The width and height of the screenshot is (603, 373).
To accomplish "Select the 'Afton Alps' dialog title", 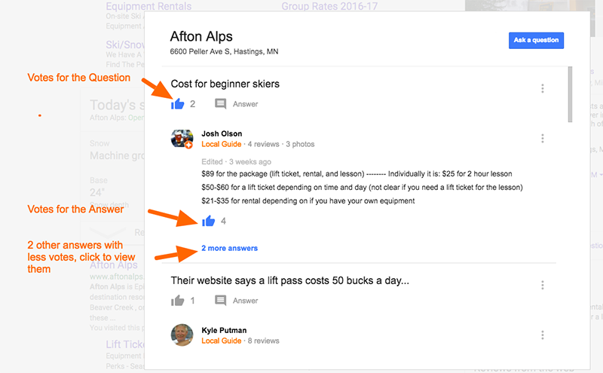I will 201,36.
